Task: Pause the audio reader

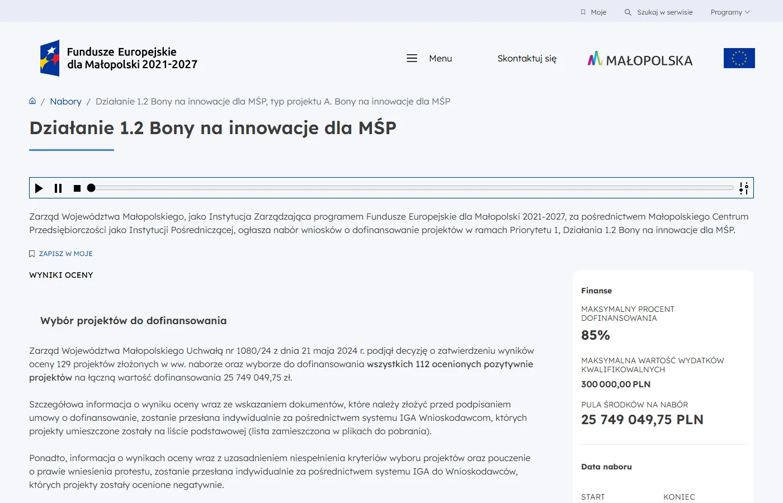Action: [x=58, y=188]
